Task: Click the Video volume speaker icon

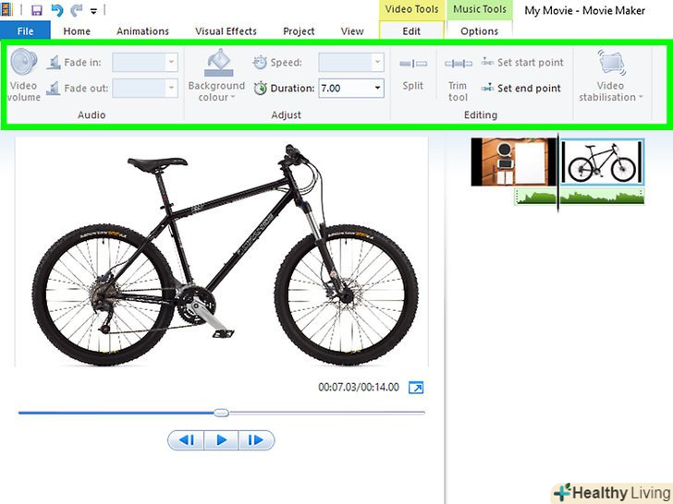Action: pyautogui.click(x=24, y=62)
